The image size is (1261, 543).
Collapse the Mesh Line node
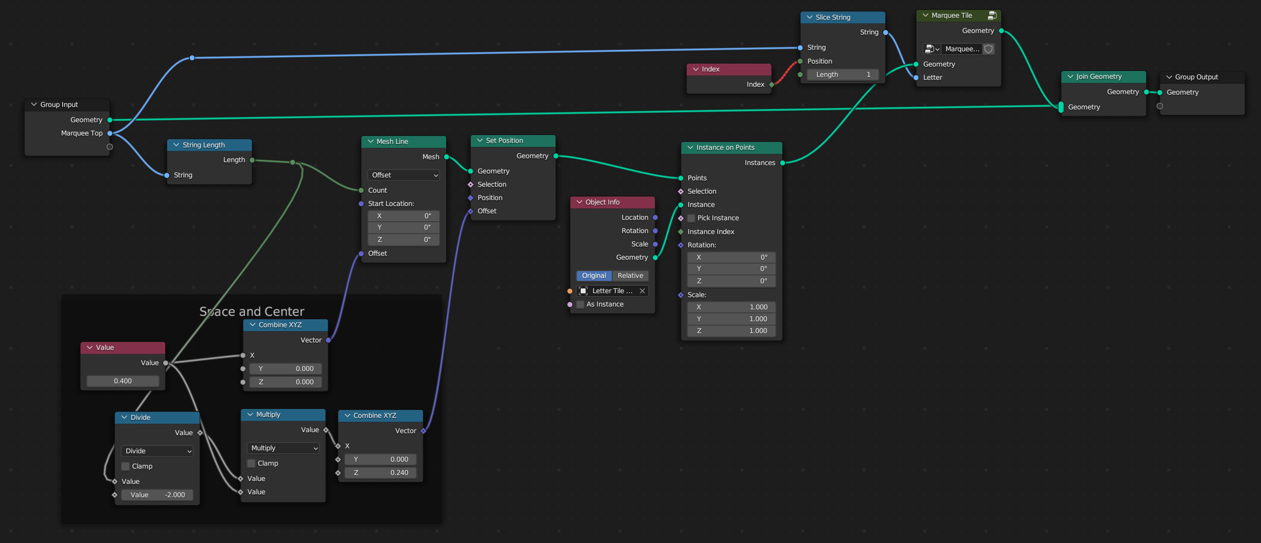[x=369, y=141]
